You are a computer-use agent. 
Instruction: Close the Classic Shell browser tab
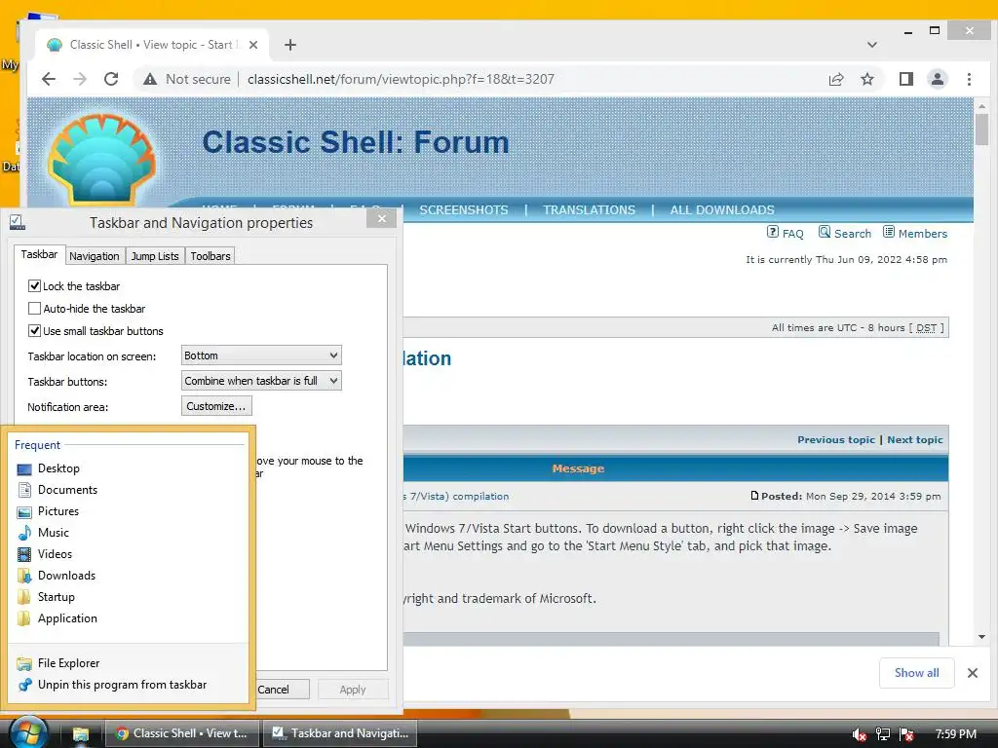[253, 45]
